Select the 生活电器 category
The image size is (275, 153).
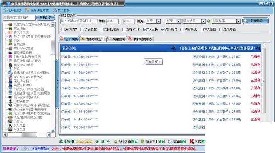[x=20, y=129]
